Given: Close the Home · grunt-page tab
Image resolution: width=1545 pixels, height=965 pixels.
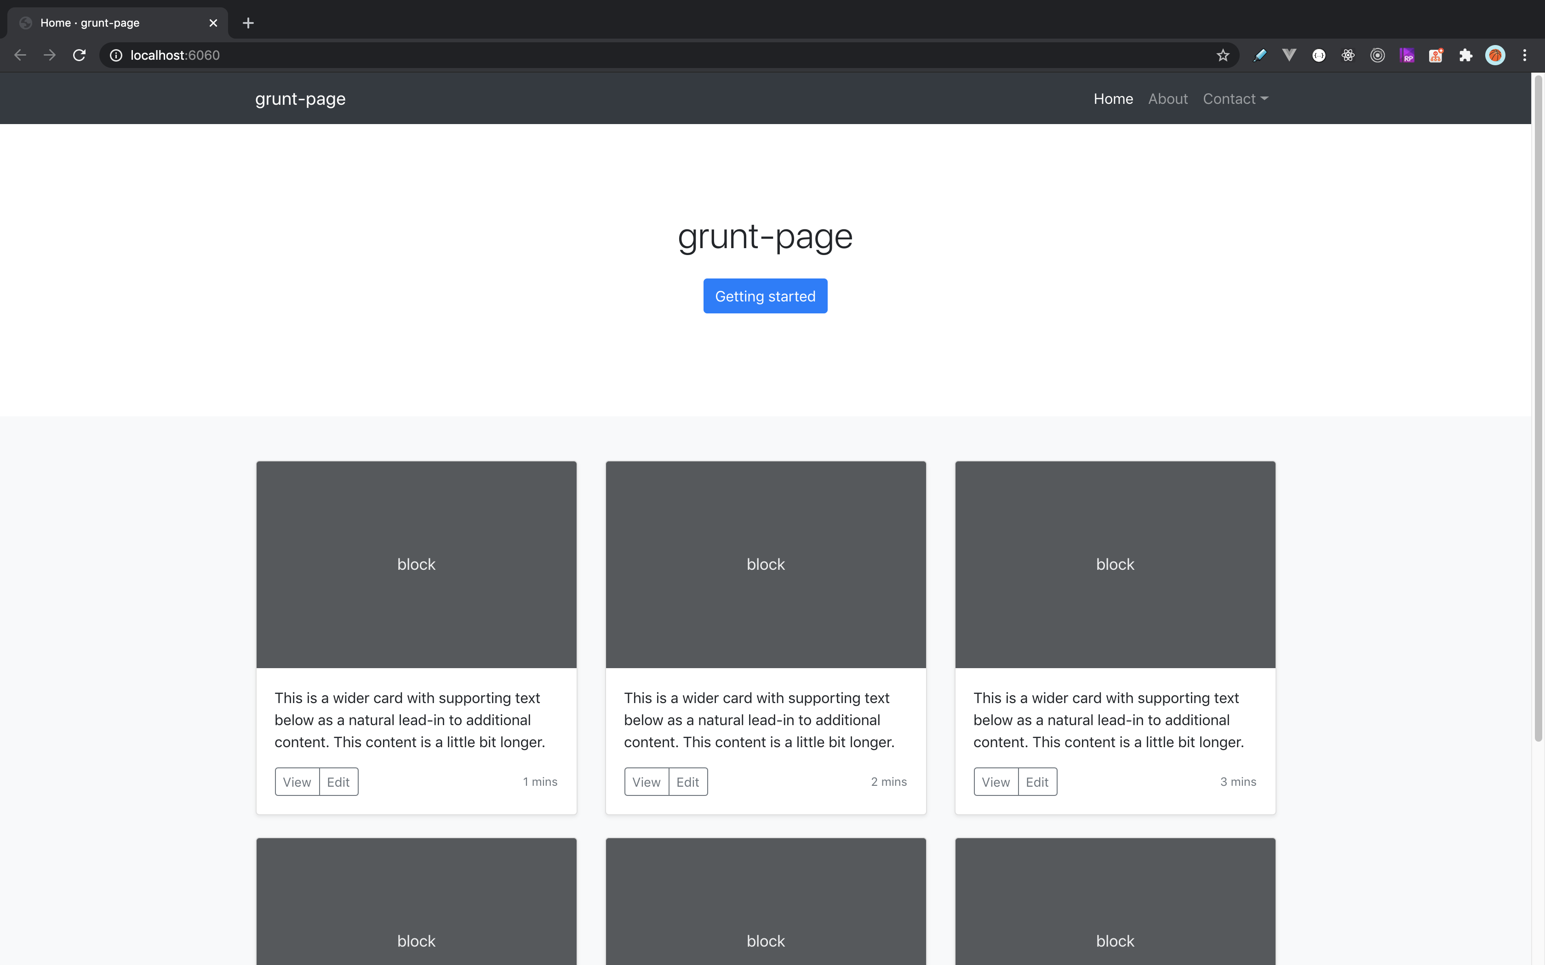Looking at the screenshot, I should point(213,23).
